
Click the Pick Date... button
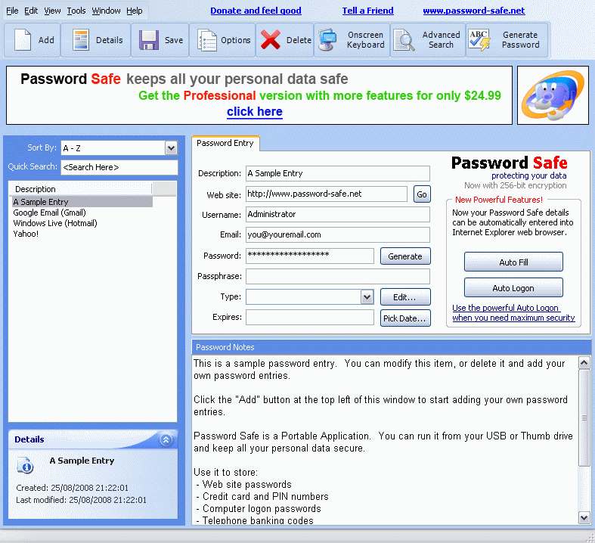[x=405, y=318]
